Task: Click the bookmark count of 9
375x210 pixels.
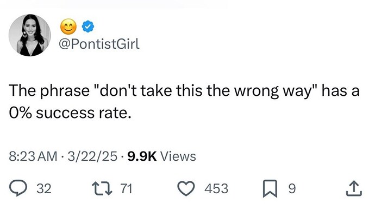Action: (292, 188)
